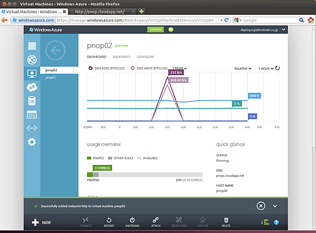The image size is (316, 233).
Task: Switch to the DASHBOARD tab
Action: (96, 57)
